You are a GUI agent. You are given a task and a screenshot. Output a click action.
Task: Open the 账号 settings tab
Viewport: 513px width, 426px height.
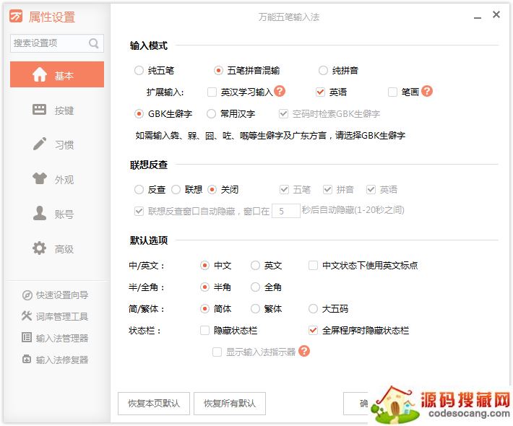tap(57, 214)
